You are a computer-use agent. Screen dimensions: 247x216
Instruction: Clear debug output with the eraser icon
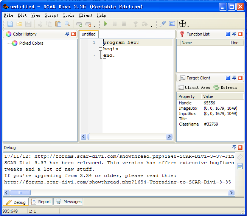click(239, 157)
